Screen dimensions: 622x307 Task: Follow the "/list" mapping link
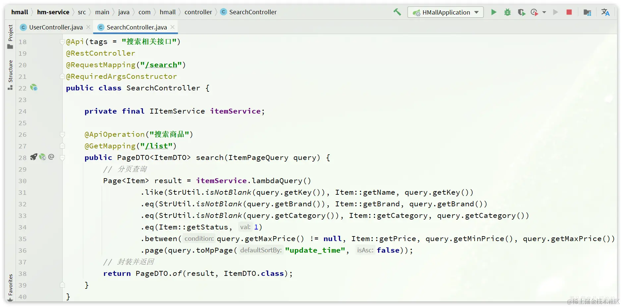point(156,146)
